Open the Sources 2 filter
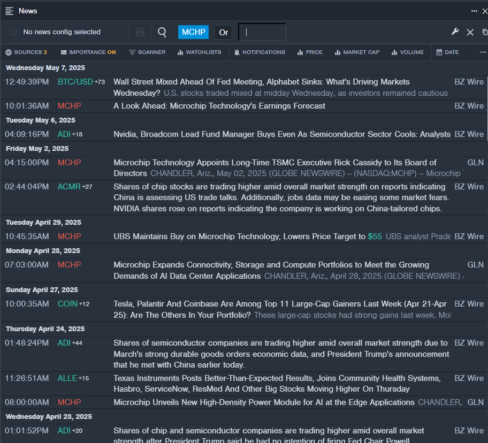The width and height of the screenshot is (488, 443). (x=26, y=52)
